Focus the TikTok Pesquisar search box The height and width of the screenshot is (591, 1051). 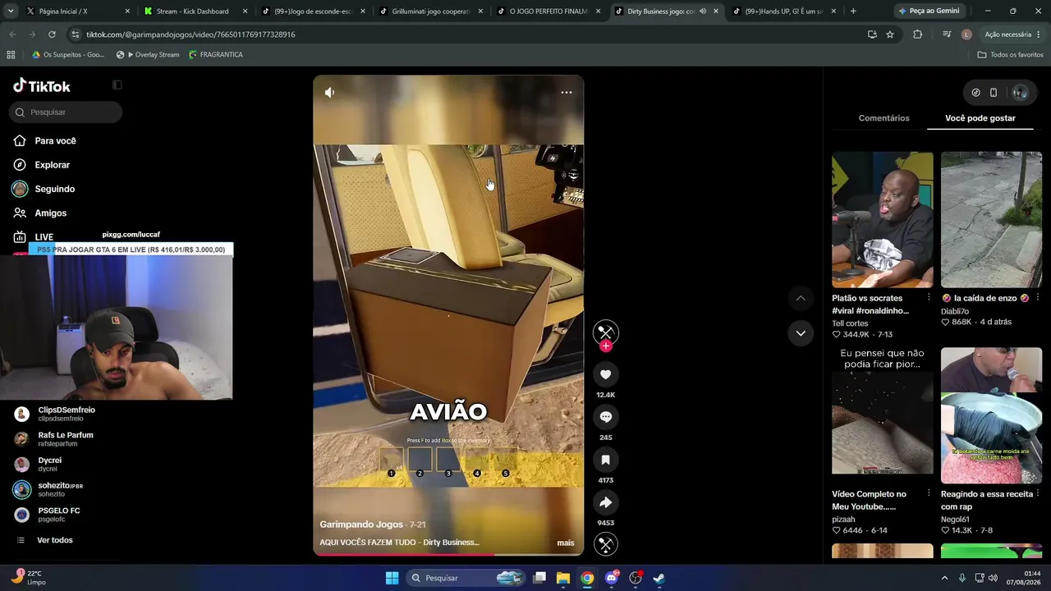tap(66, 112)
